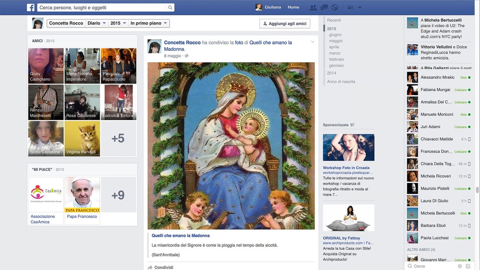Image resolution: width=480 pixels, height=270 pixels.
Task: Open Giusy Castigliano friend thumbnail
Action: click(46, 66)
